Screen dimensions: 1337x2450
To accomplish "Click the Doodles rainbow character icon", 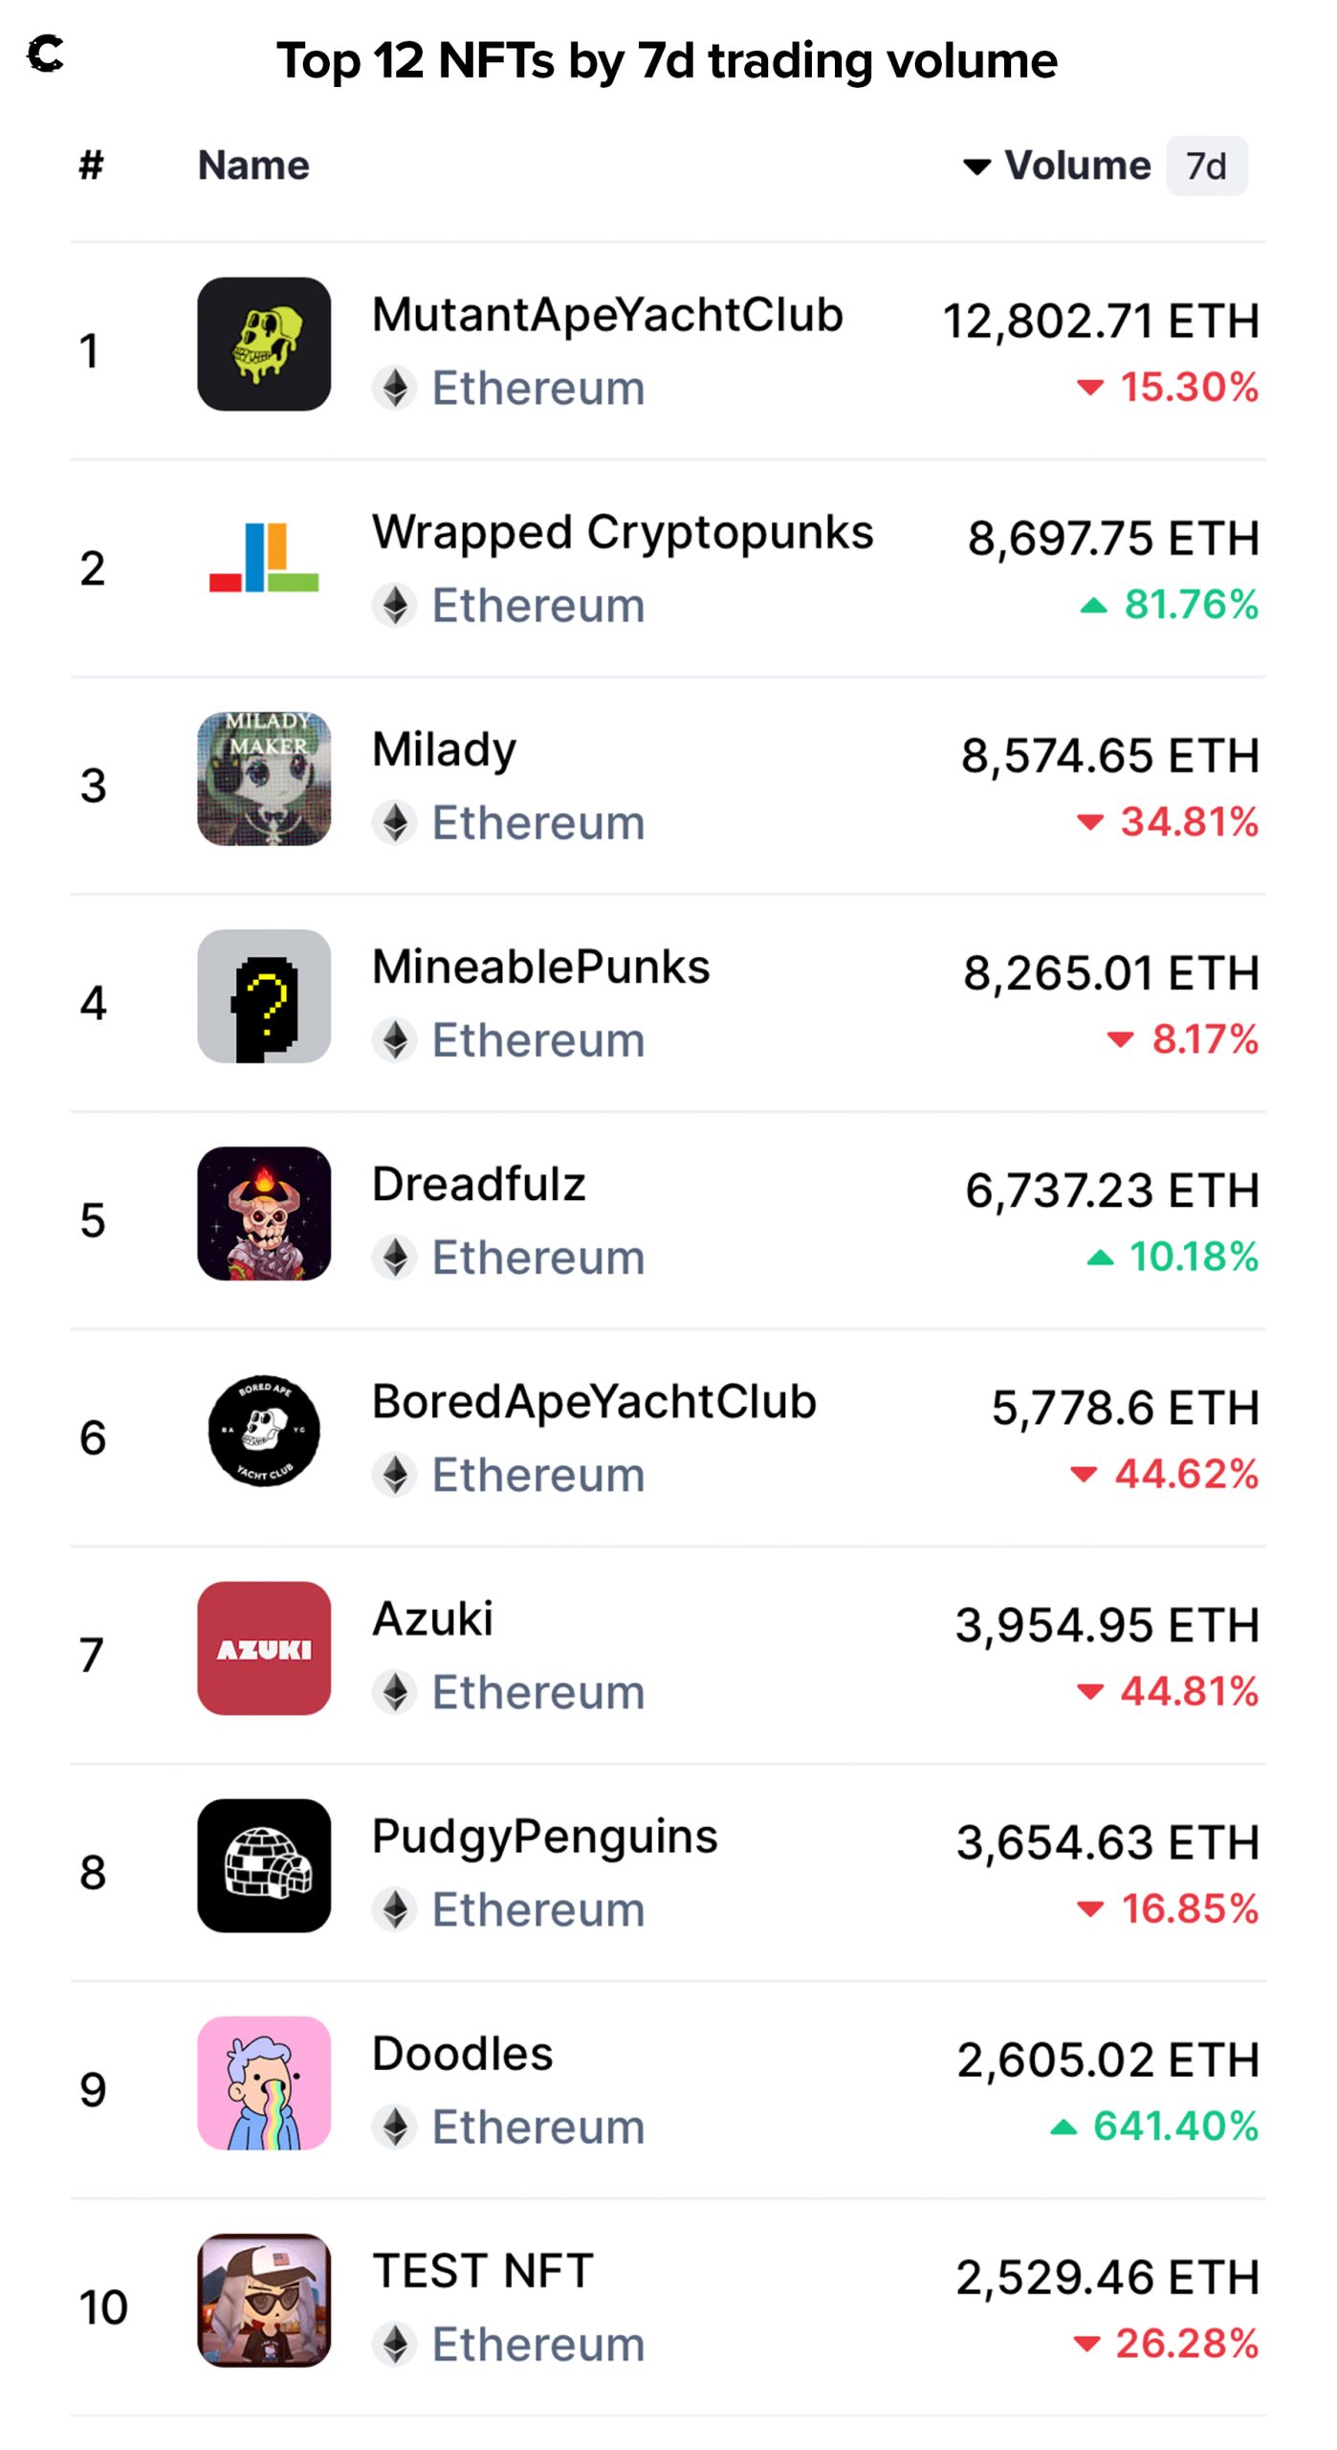I will pyautogui.click(x=264, y=2082).
